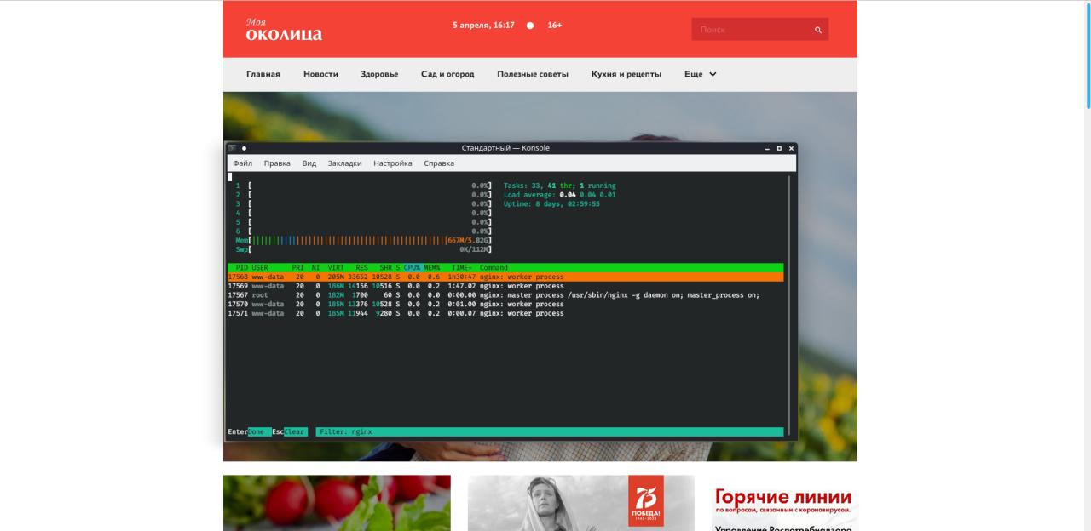Sort htop by PRI column header
The image size is (1091, 531).
(x=298, y=267)
